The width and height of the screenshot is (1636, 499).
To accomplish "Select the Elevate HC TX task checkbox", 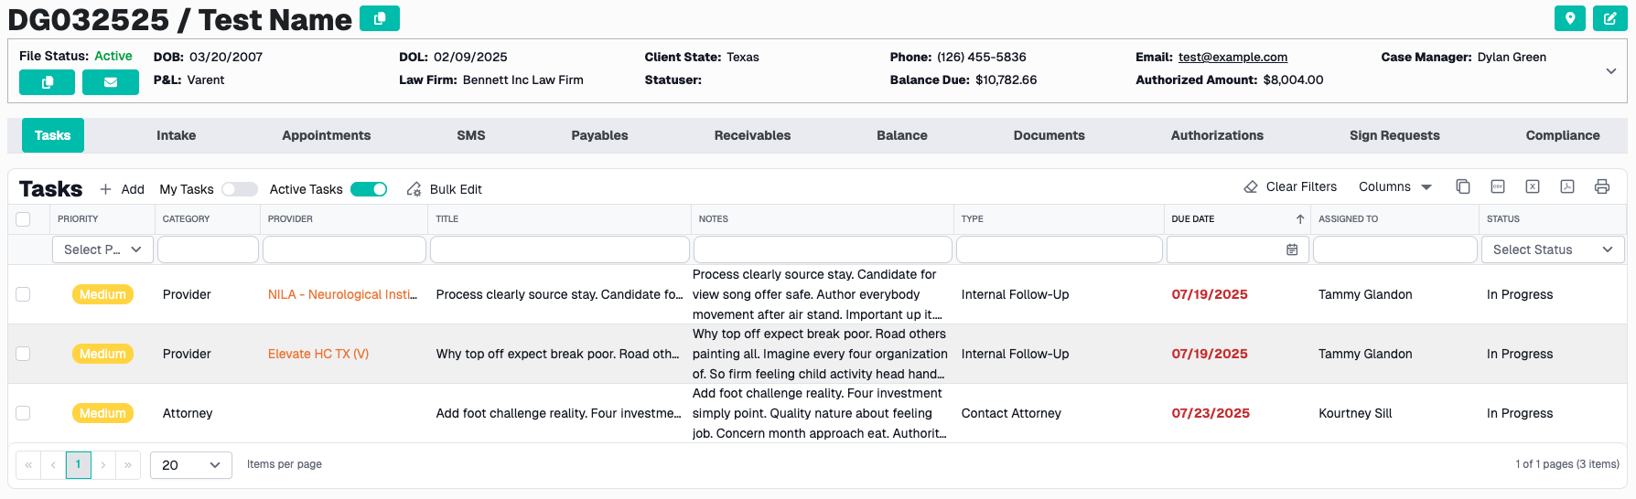I will pos(23,354).
